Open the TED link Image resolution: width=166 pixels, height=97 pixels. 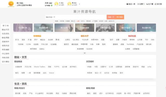pos(146,40)
